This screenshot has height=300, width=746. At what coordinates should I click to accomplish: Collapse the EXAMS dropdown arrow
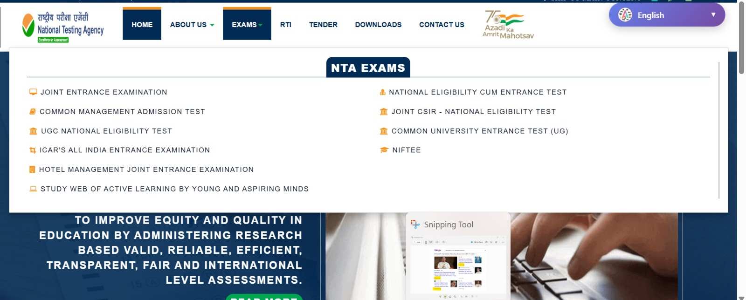(x=261, y=25)
